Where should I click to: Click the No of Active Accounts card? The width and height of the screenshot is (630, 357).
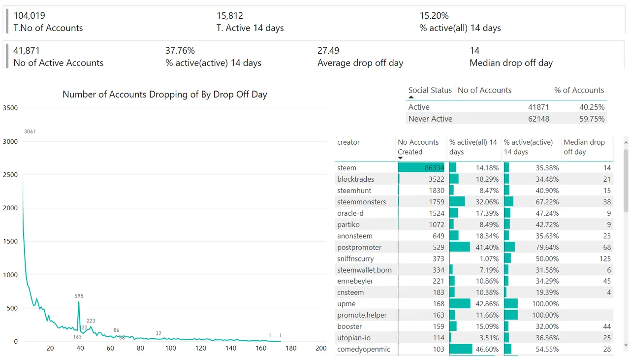(59, 57)
